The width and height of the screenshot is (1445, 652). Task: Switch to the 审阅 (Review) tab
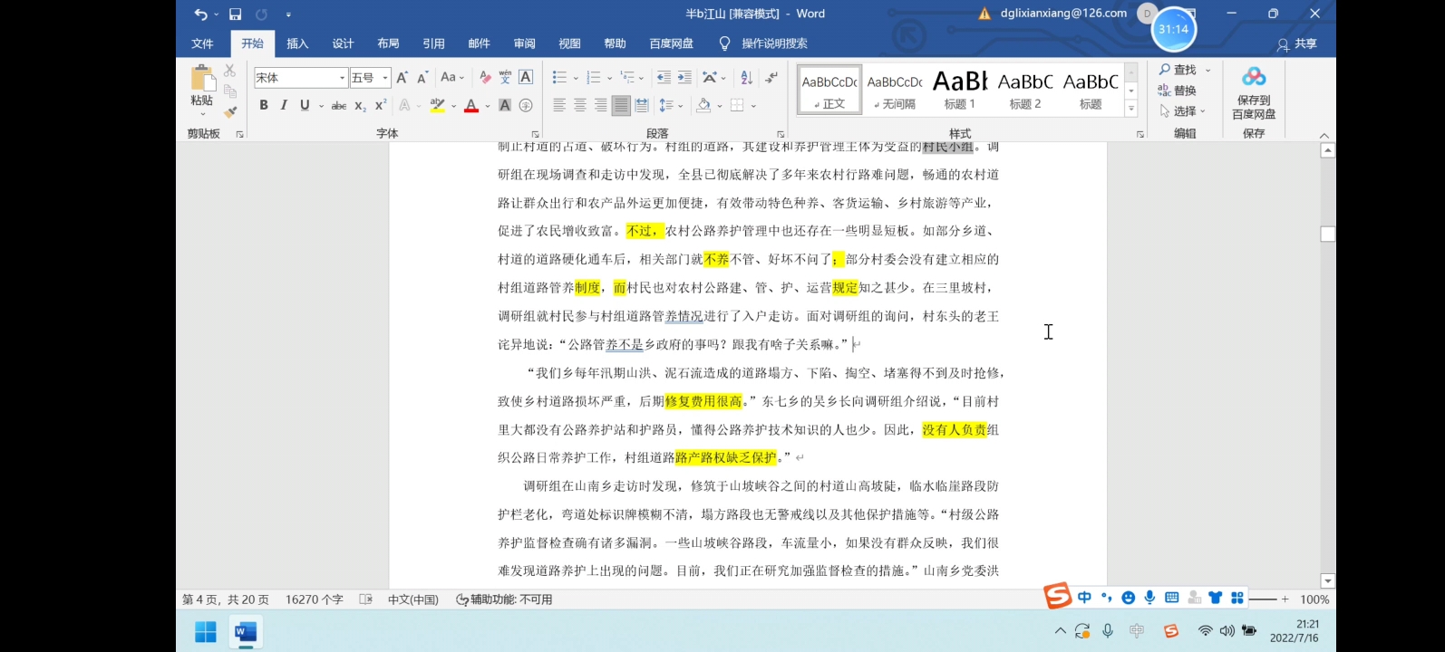pyautogui.click(x=524, y=43)
